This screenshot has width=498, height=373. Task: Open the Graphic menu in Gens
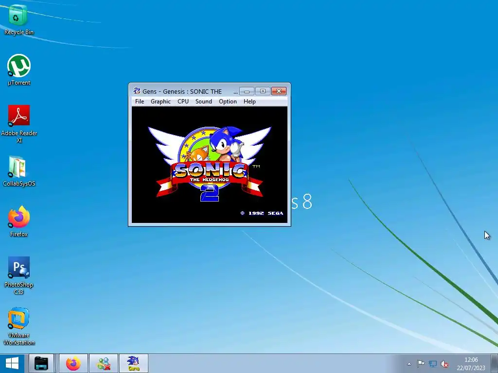(x=160, y=102)
